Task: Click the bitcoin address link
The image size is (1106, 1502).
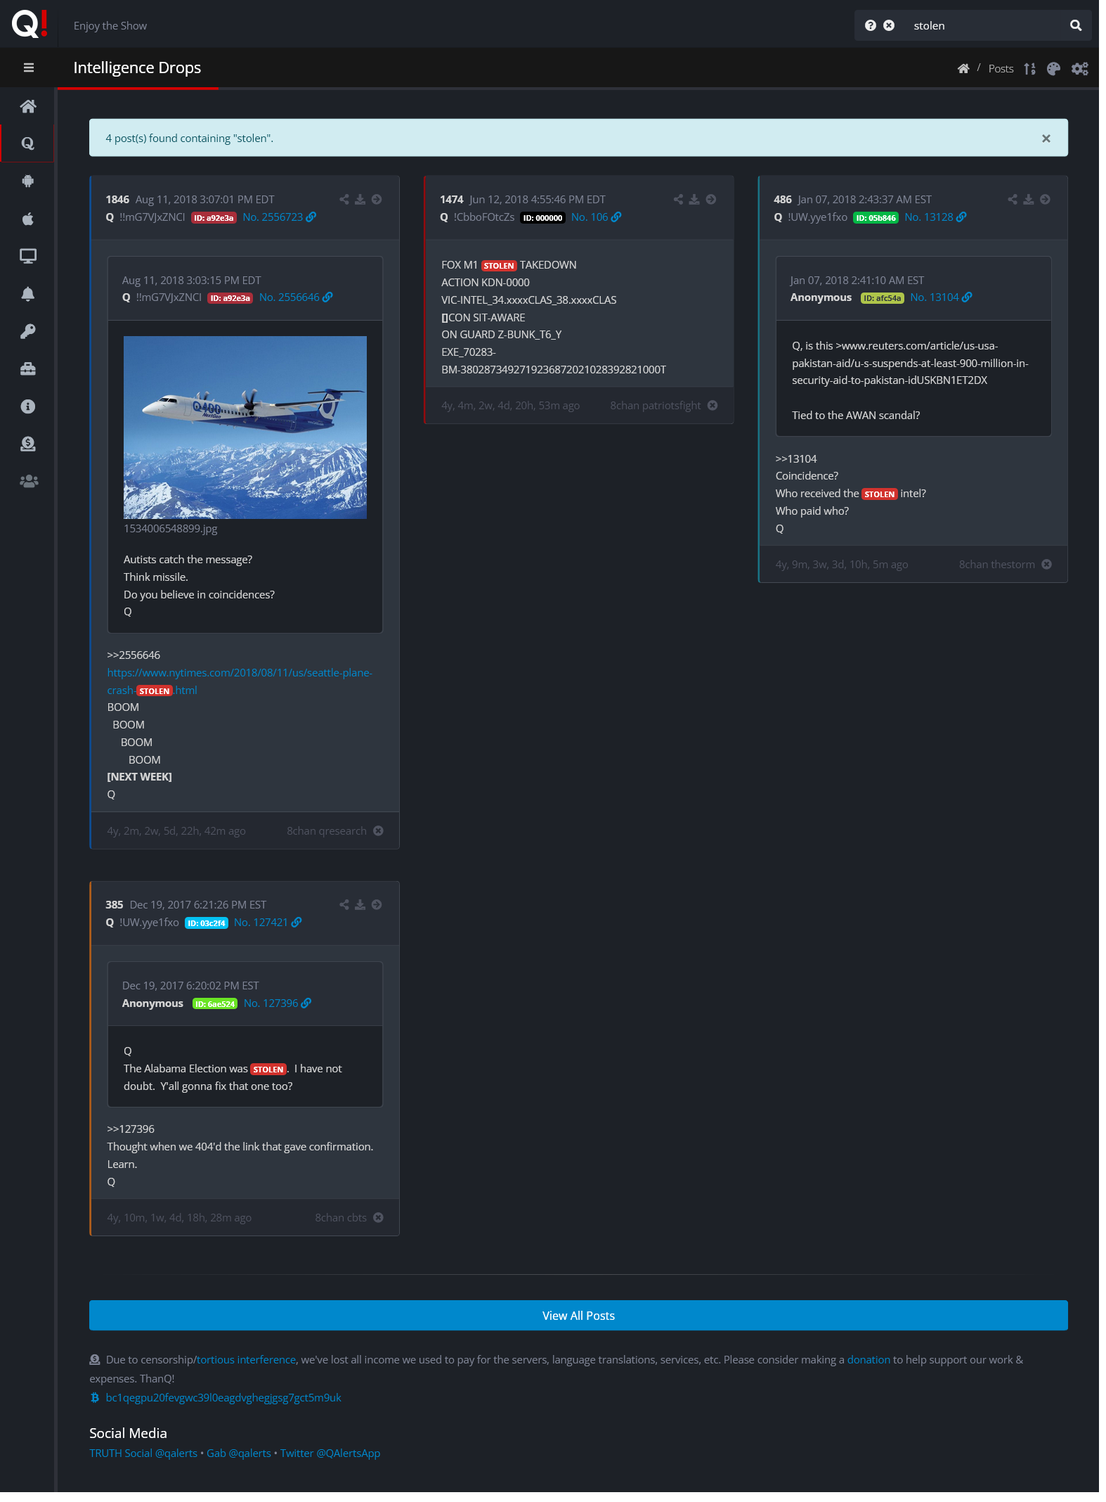Action: 223,1398
